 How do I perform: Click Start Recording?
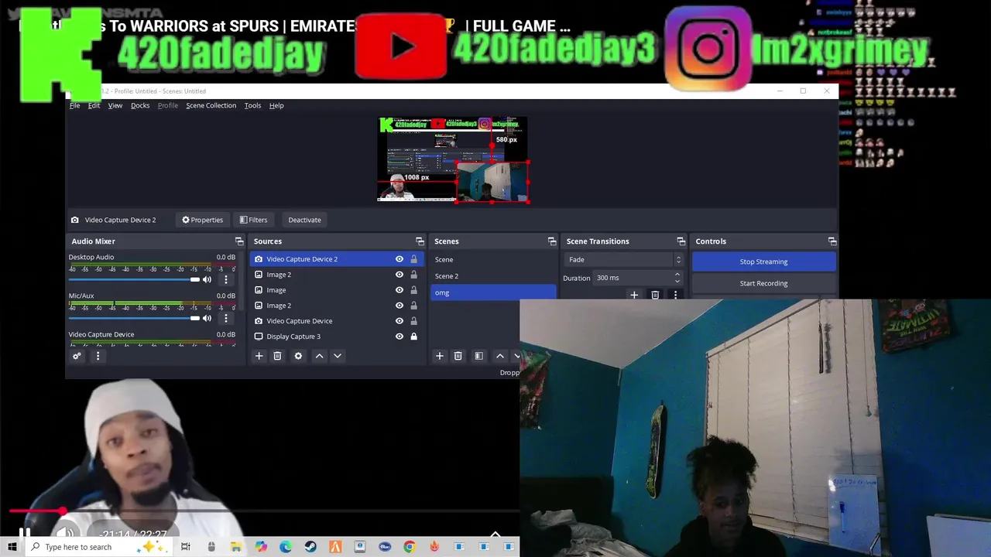pos(763,283)
